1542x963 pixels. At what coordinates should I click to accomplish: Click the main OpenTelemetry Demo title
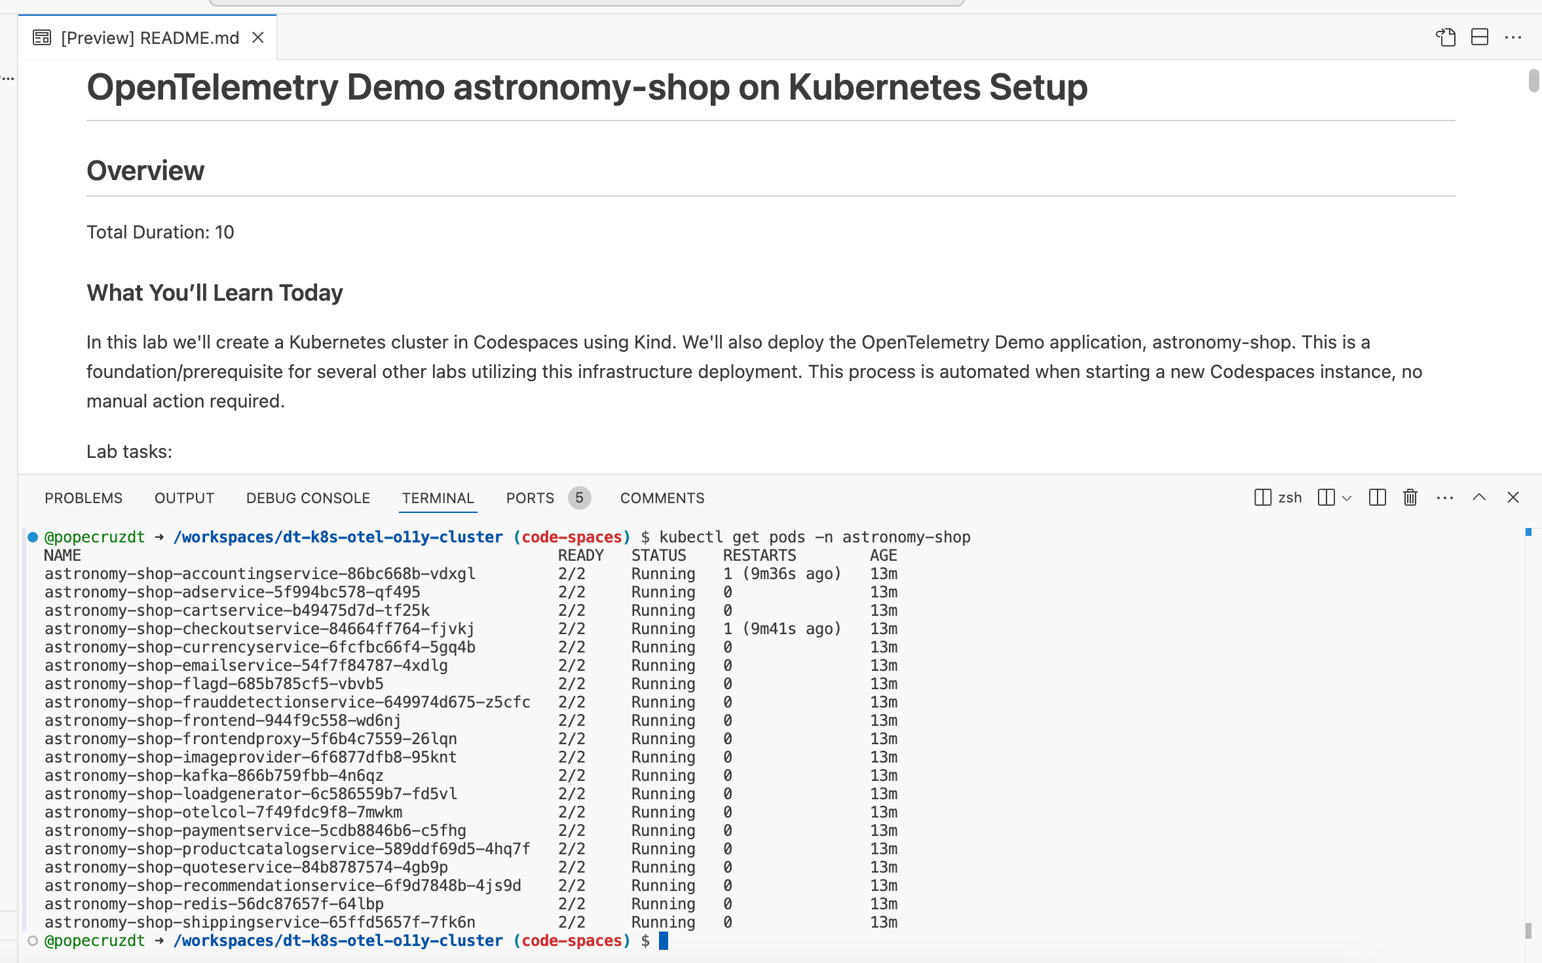tap(587, 87)
